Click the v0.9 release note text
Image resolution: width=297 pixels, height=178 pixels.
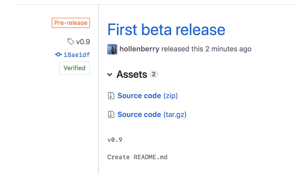[115, 140]
